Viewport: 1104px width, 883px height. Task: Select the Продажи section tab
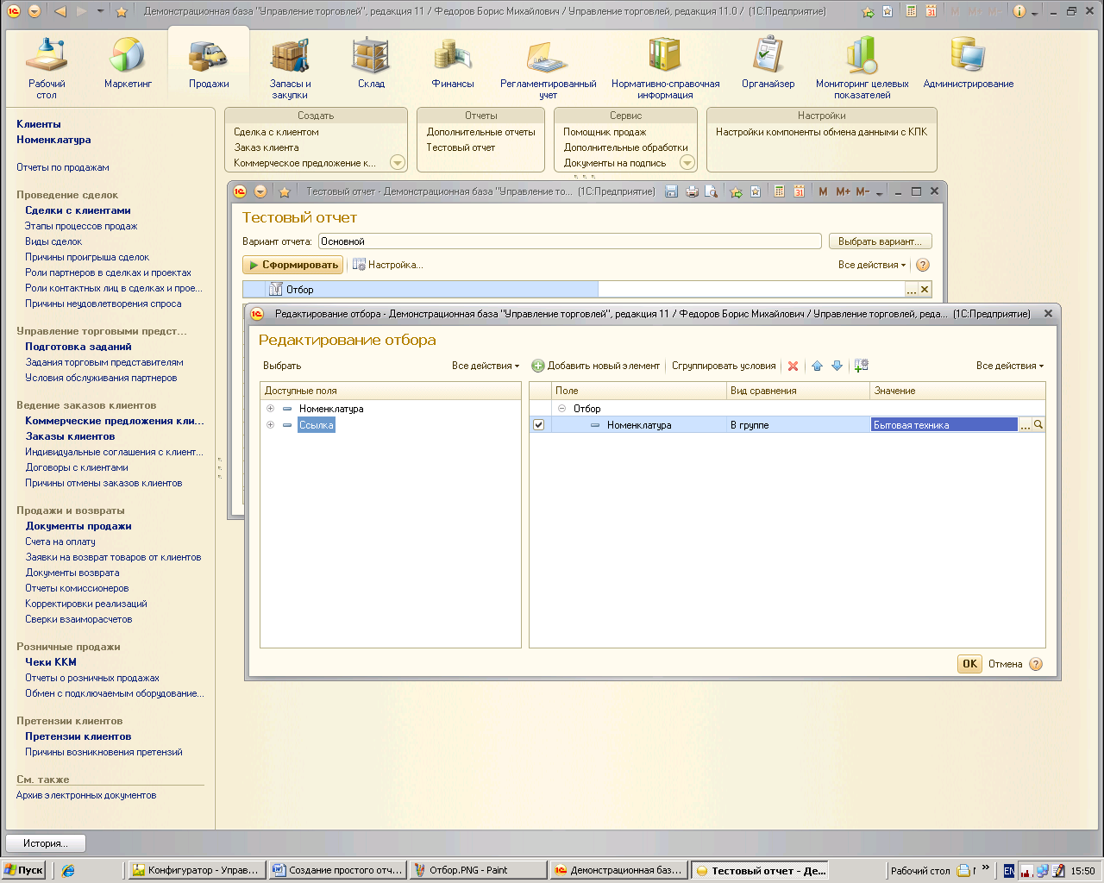tap(209, 64)
